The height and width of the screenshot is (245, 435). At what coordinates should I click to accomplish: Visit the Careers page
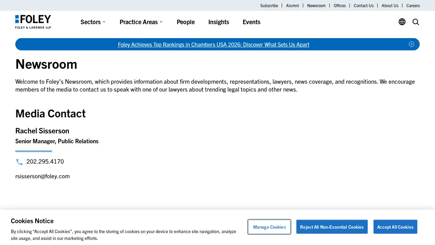pyautogui.click(x=413, y=5)
